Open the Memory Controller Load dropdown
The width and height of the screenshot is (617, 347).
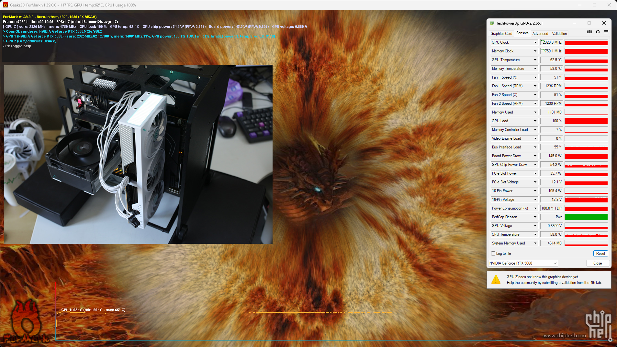point(535,130)
